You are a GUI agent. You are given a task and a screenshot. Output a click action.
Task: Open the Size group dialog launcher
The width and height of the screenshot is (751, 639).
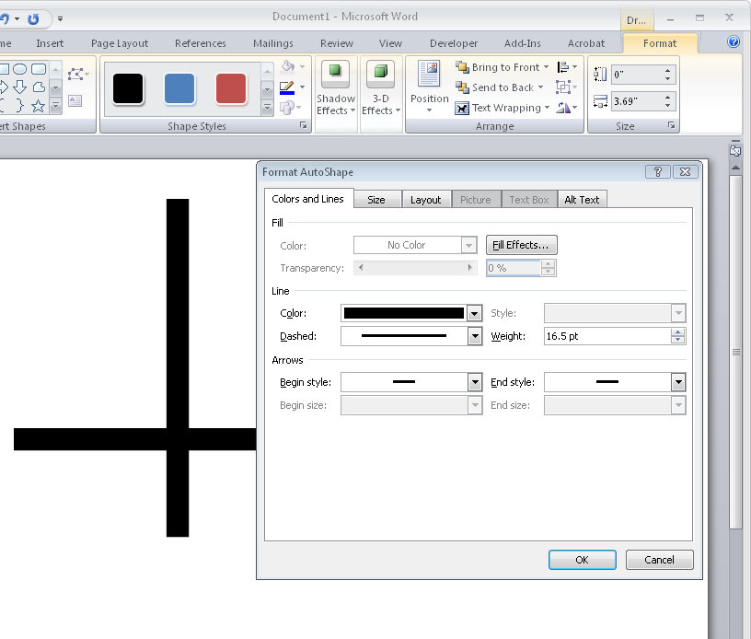672,125
